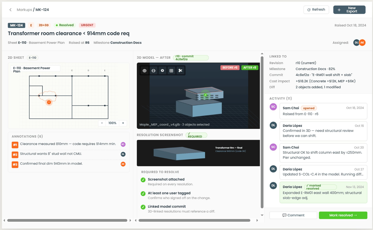Go back using the breadcrumb arrow
This screenshot has height=230, width=373.
click(x=10, y=10)
